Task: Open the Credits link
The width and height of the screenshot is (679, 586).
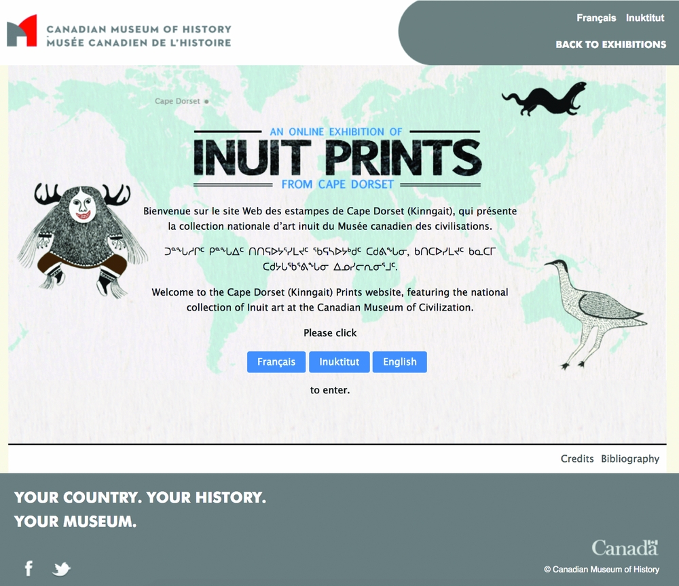Action: (x=577, y=459)
